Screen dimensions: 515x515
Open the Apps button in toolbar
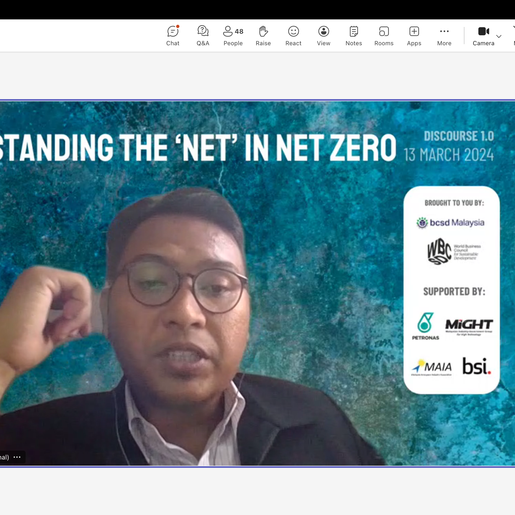click(x=414, y=36)
